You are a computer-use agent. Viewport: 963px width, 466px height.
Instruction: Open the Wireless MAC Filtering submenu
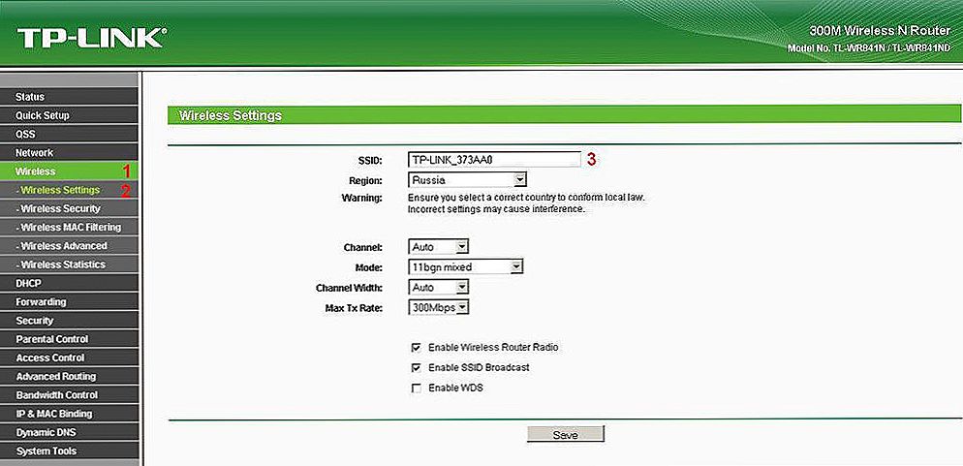click(x=69, y=227)
